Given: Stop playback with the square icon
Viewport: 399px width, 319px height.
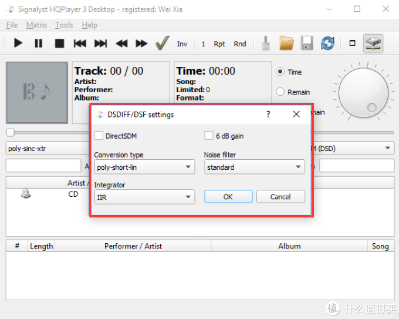Looking at the screenshot, I should tap(59, 43).
